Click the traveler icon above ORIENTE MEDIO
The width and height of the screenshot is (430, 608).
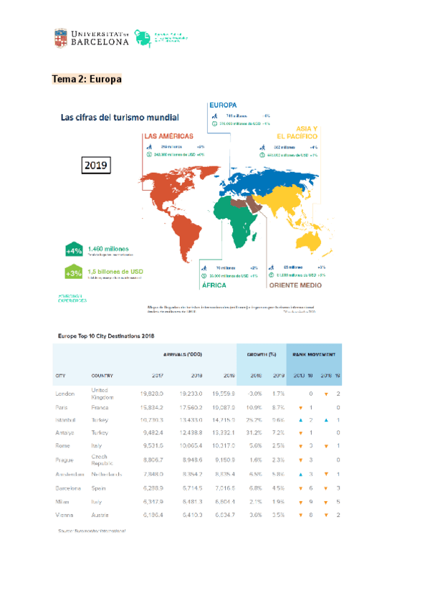pyautogui.click(x=272, y=267)
